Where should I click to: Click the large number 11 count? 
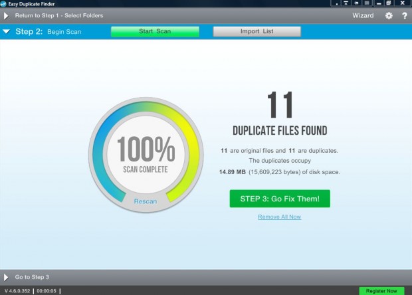280,105
